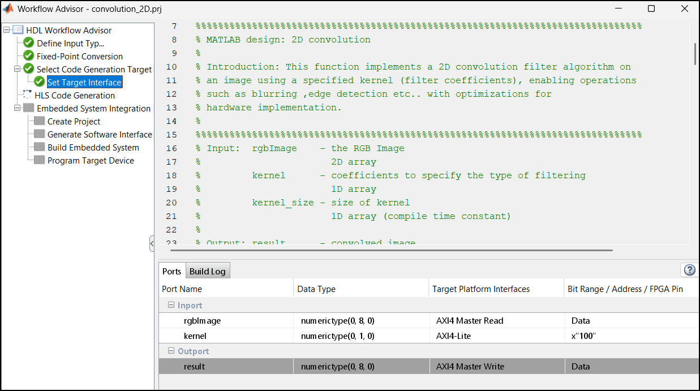This screenshot has width=700, height=391.
Task: Click the green checkmark beside Define Input Types
Action: click(28, 43)
